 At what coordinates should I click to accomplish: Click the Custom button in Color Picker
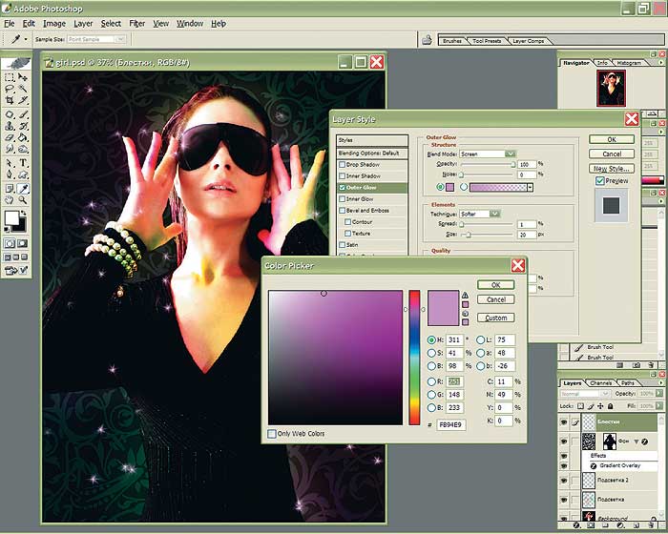click(x=495, y=318)
